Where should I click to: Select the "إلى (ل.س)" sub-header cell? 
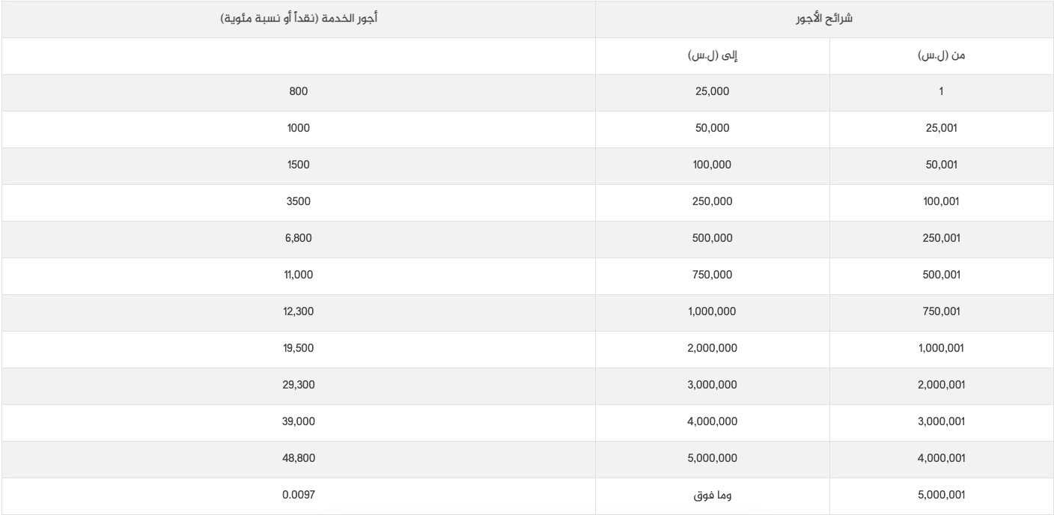point(712,56)
